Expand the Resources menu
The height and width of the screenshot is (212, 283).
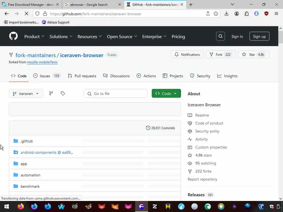pyautogui.click(x=90, y=37)
